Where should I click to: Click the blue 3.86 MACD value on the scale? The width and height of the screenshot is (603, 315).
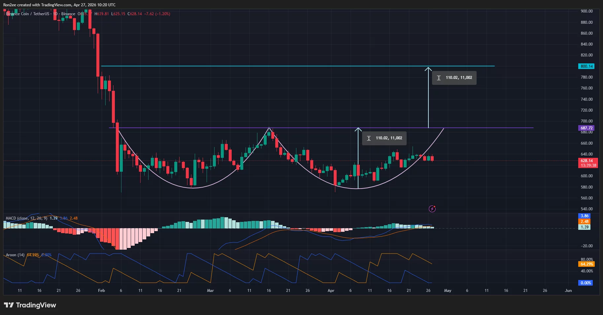[585, 216]
